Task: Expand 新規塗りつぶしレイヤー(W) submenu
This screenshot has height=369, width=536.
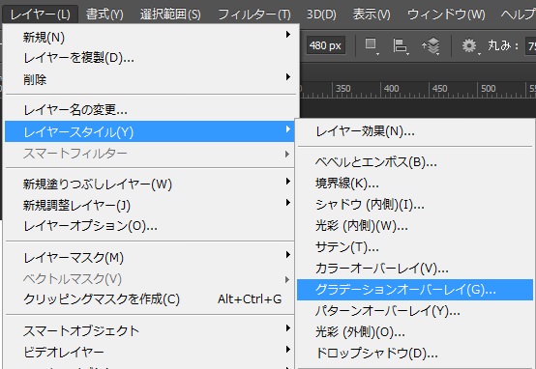Action: tap(150, 184)
